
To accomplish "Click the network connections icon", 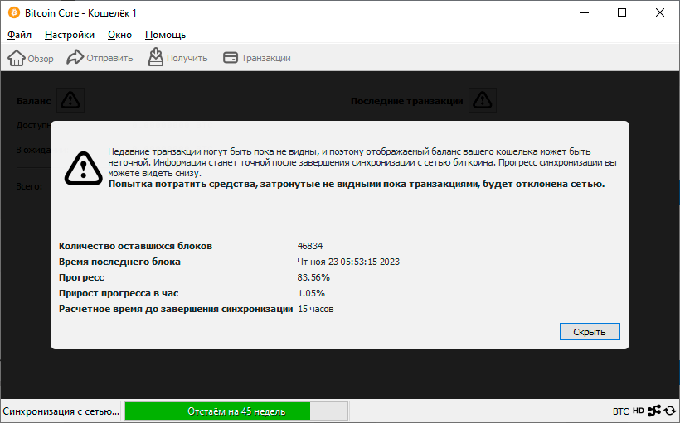I will click(x=654, y=411).
